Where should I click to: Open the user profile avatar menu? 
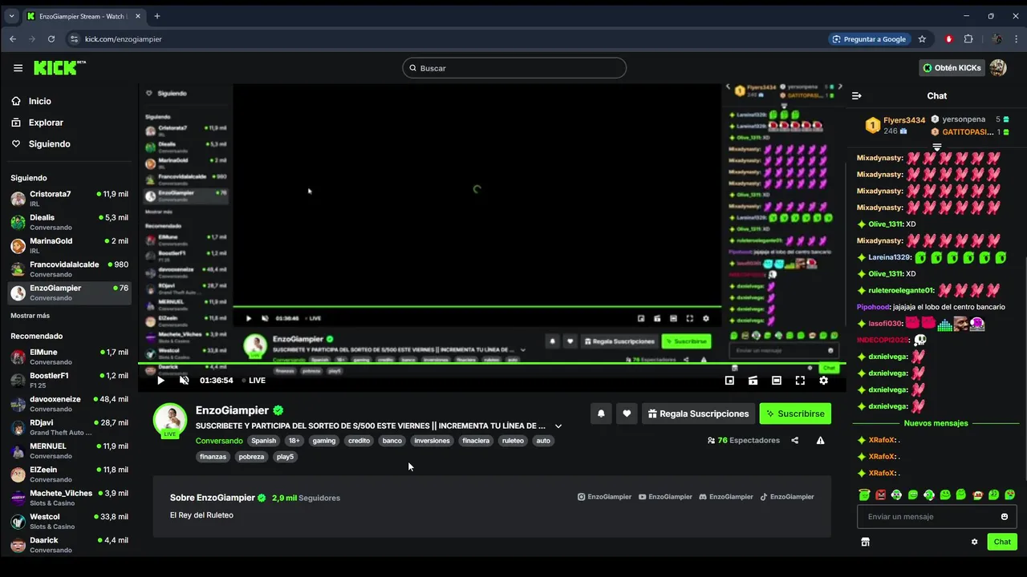(x=998, y=68)
